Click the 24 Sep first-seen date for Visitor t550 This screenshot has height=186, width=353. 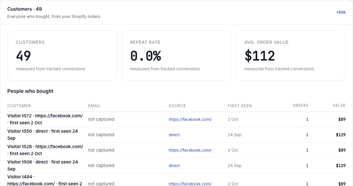point(234,135)
